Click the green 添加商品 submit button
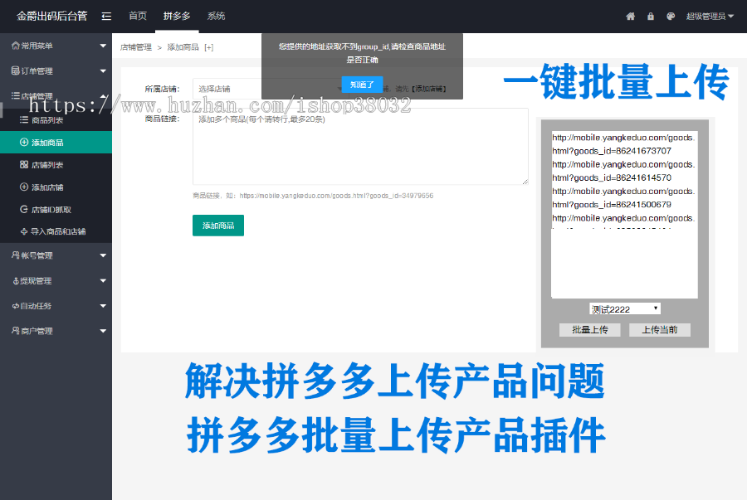The image size is (747, 500). click(217, 226)
